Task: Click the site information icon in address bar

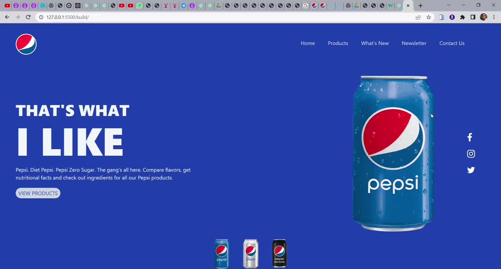Action: click(x=41, y=17)
